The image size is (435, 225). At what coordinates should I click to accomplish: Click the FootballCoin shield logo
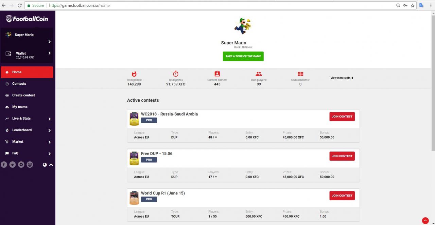pos(9,19)
